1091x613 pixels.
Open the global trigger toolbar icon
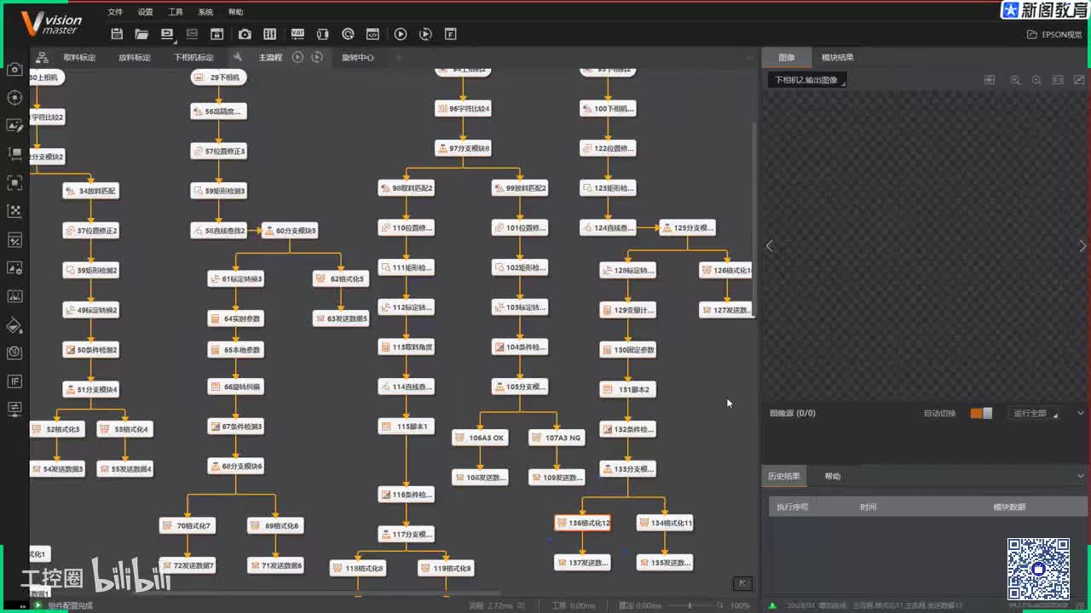coord(348,34)
